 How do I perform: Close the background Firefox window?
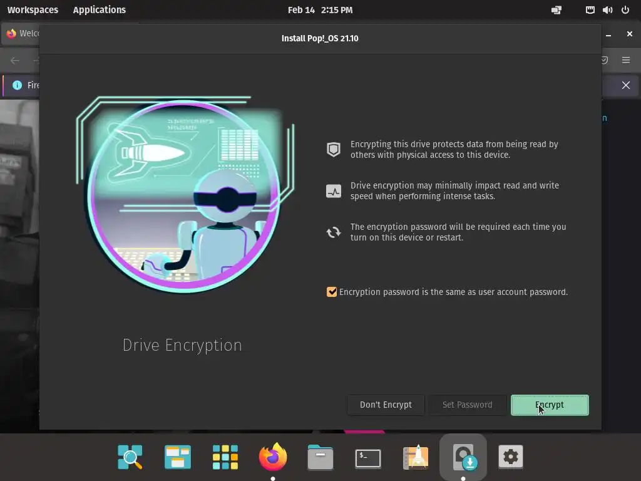click(630, 34)
